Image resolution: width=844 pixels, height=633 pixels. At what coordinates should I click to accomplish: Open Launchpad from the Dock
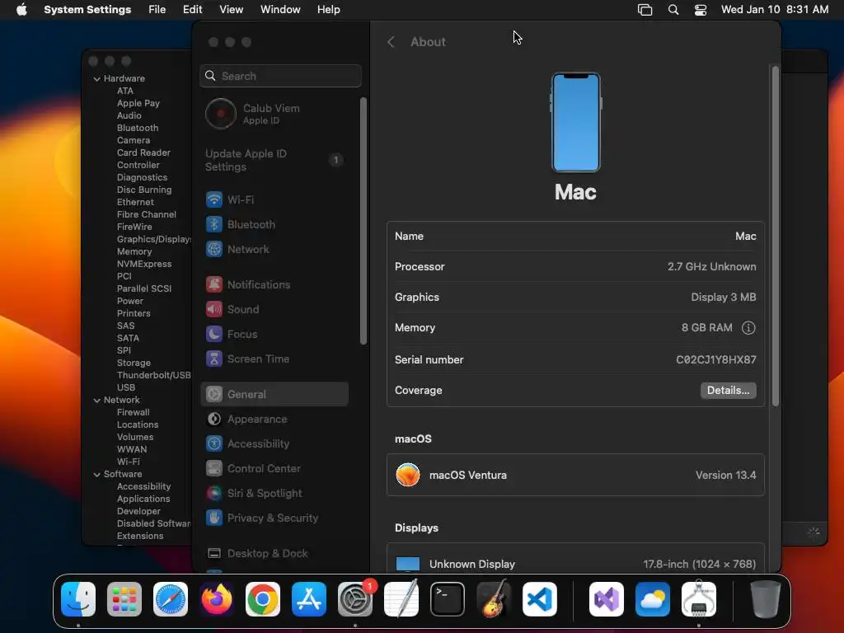[124, 599]
